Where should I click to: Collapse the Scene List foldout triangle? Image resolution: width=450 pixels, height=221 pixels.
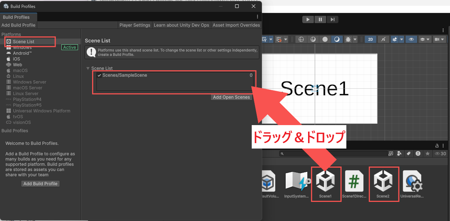pos(88,68)
